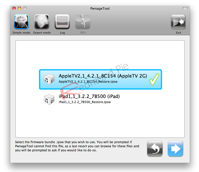Click the green checkmark on AppleTV row
The width and height of the screenshot is (199, 172).
tap(154, 79)
